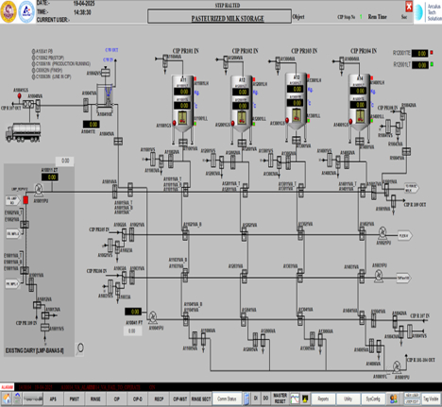Screen dimensions: 442x407
Task: Open the trend chart icon
Action: tap(295, 399)
